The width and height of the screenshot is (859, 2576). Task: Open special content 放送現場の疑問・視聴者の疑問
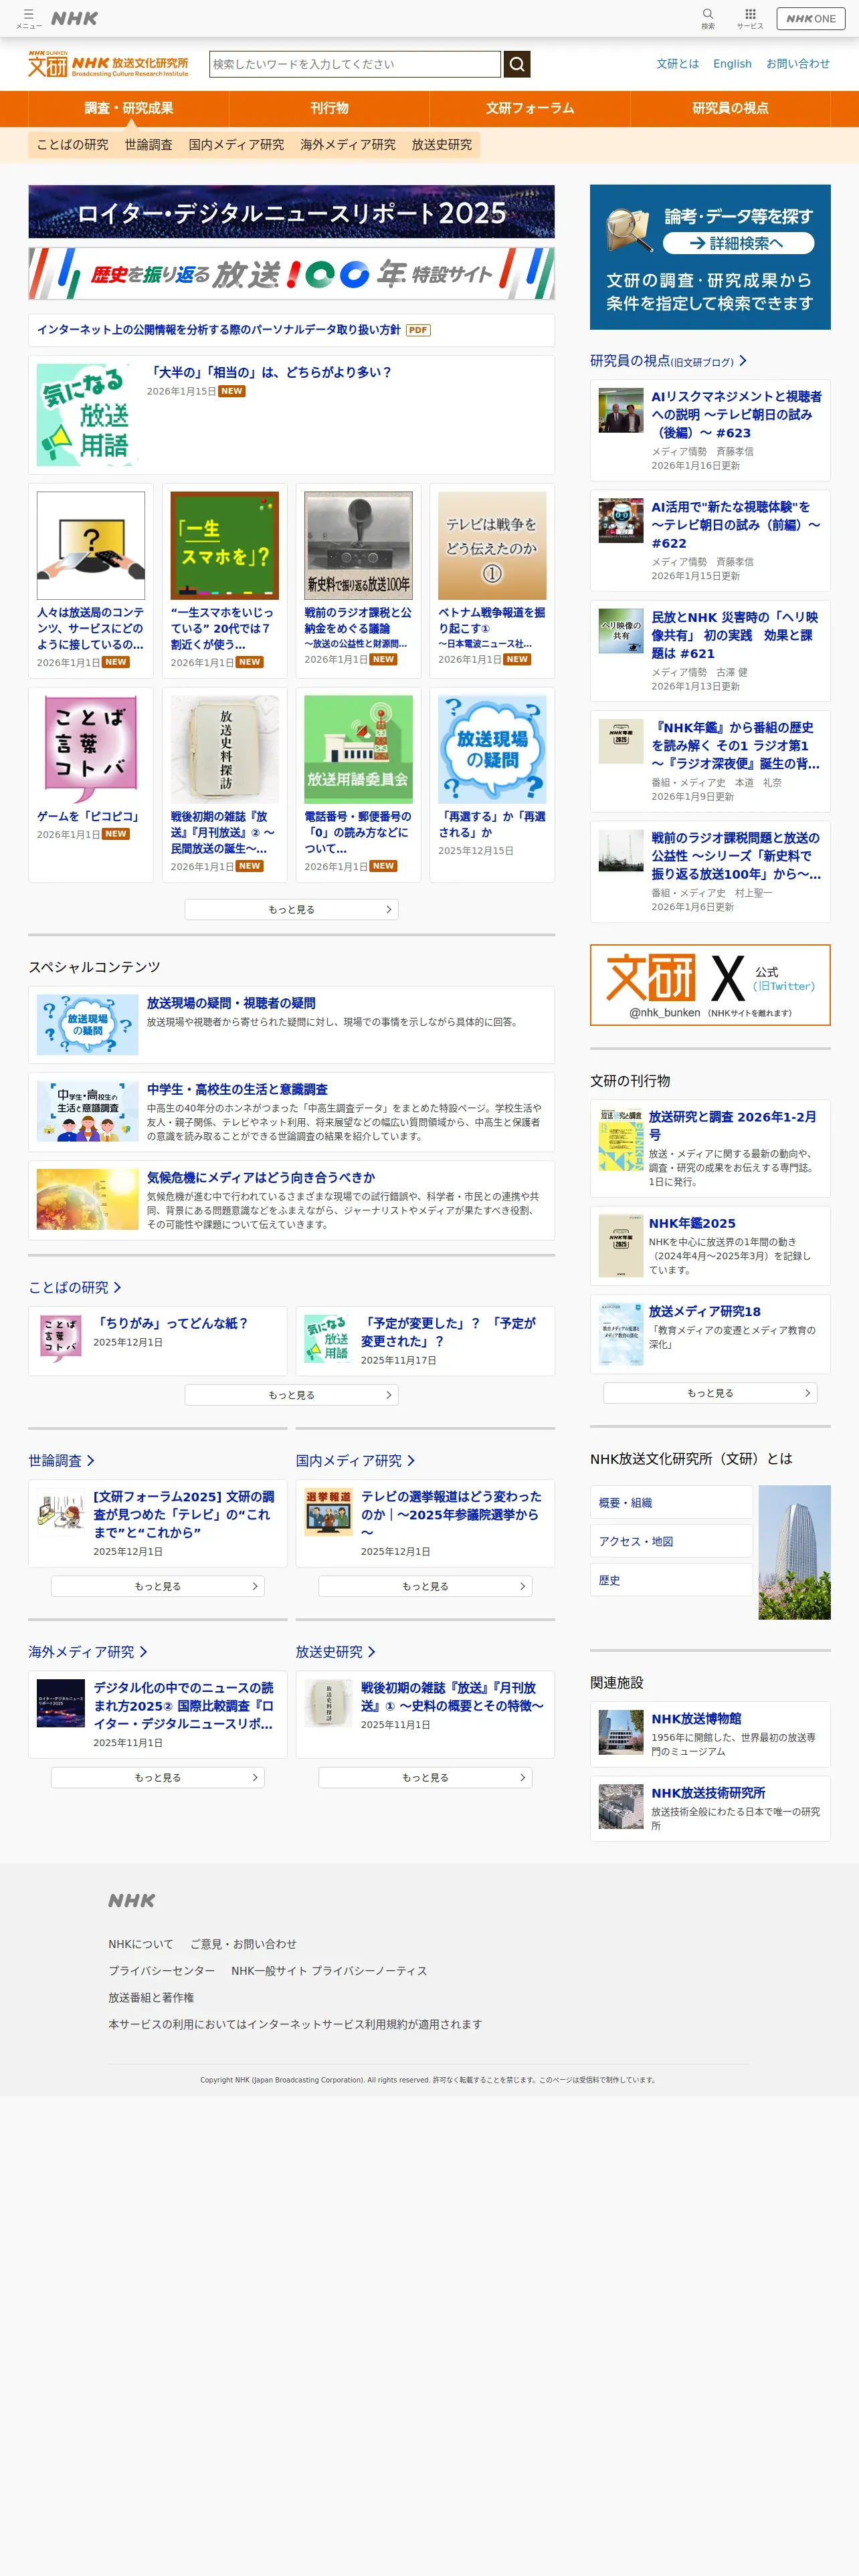[x=231, y=1003]
